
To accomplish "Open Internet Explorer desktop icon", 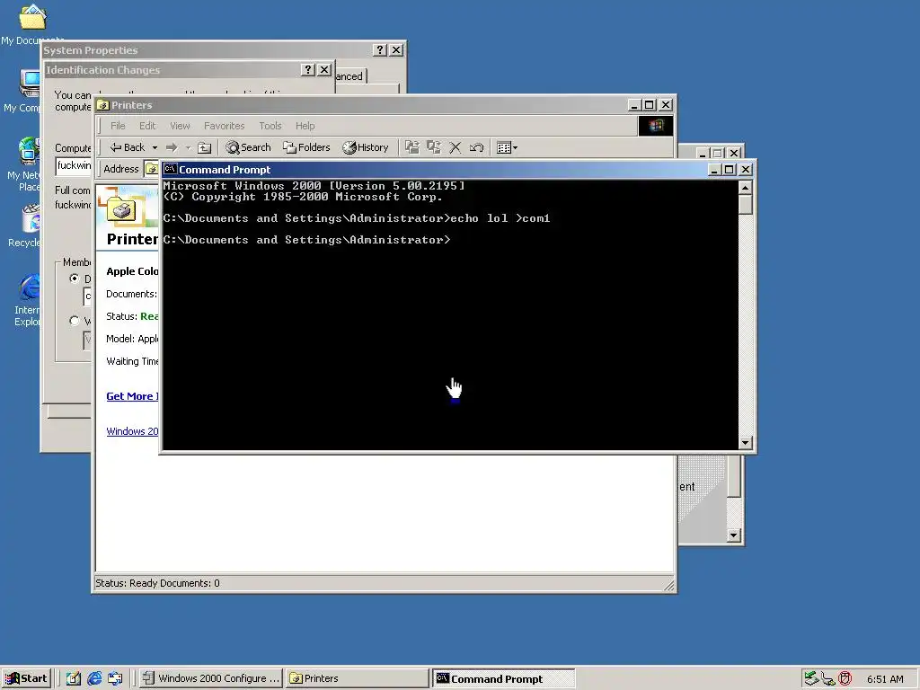I will click(28, 300).
